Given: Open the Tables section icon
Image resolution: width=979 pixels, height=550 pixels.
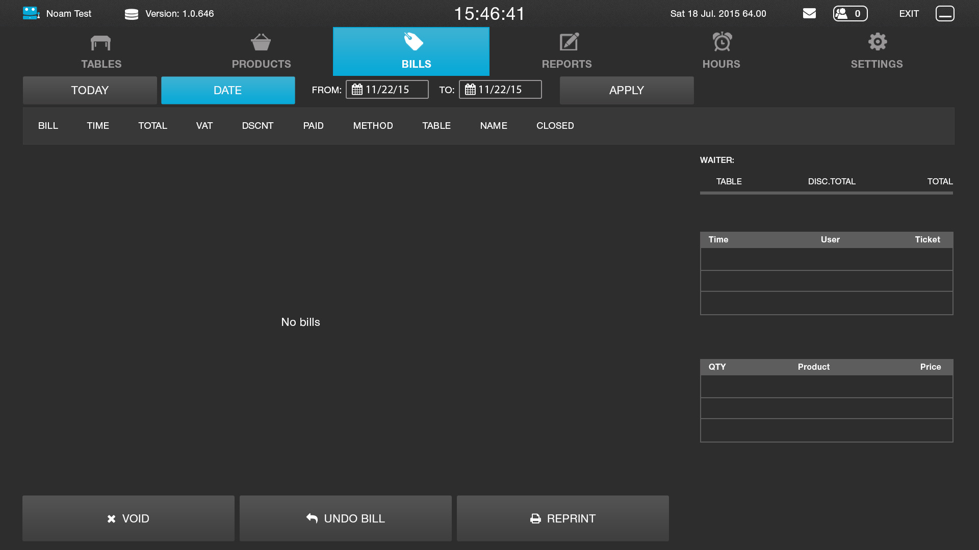Looking at the screenshot, I should click(101, 43).
